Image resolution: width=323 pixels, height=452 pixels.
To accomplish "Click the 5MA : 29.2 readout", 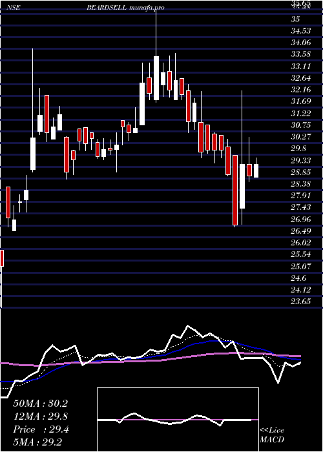I will pos(37,442).
